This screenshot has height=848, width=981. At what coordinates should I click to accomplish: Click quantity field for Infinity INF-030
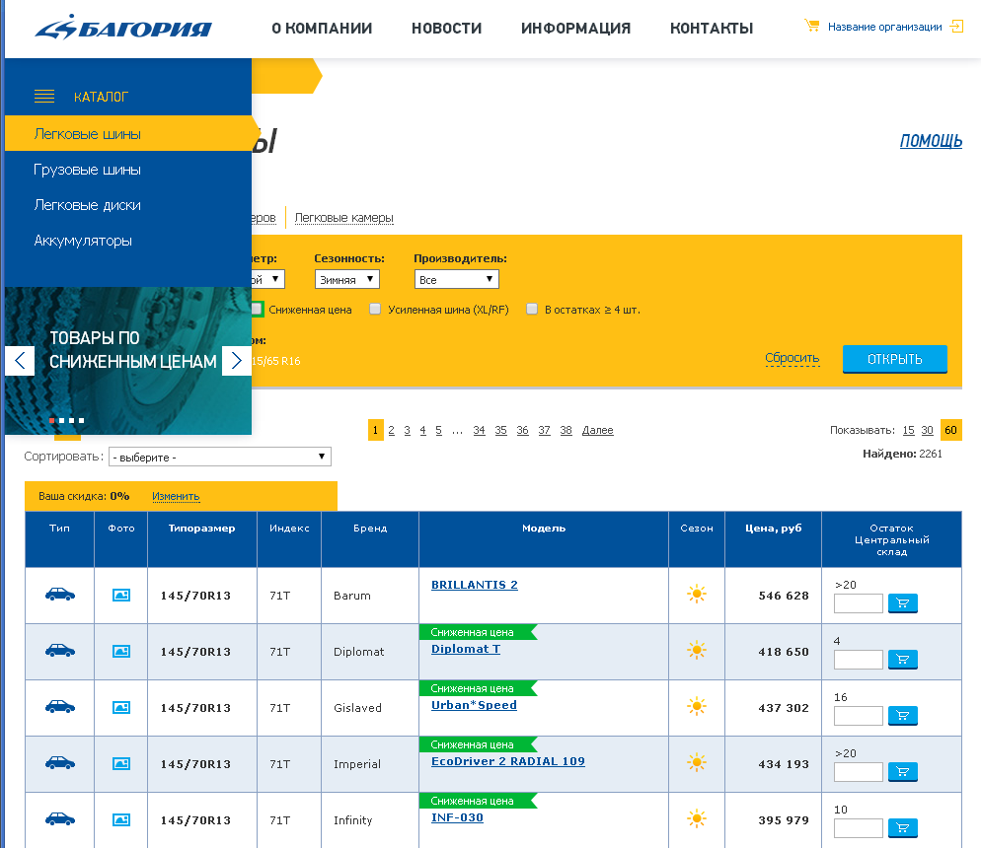pyautogui.click(x=859, y=828)
